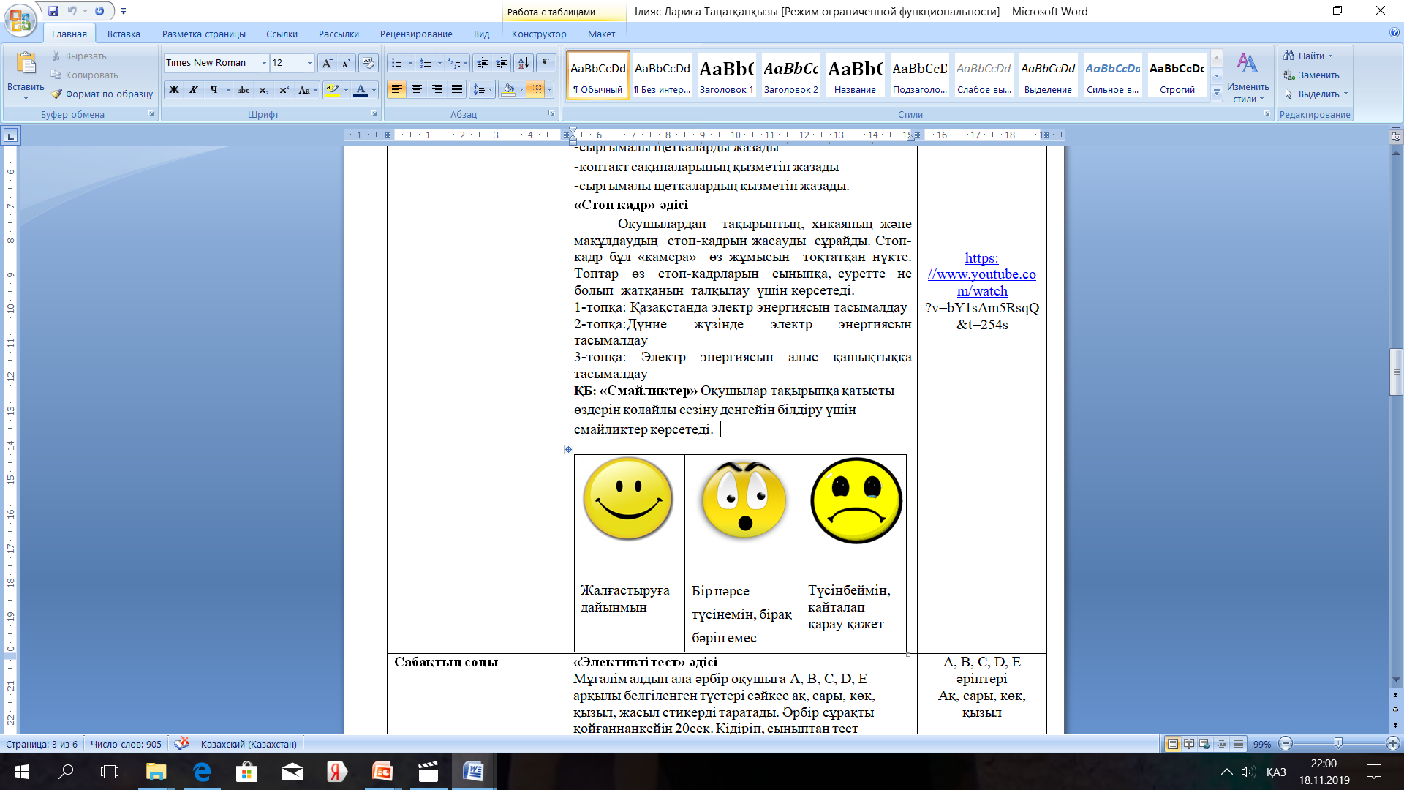Image resolution: width=1404 pixels, height=790 pixels.
Task: Click the Clear Formatting eraser icon
Action: click(369, 64)
